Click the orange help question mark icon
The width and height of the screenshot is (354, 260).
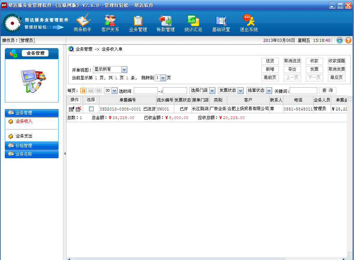pyautogui.click(x=348, y=41)
